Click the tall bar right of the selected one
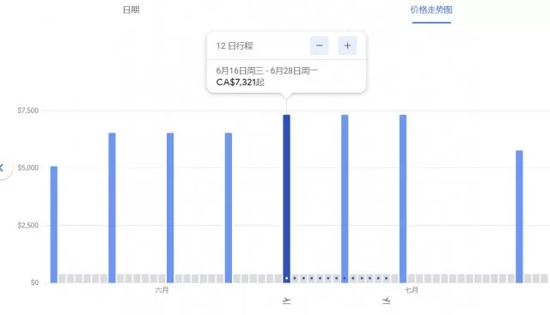 [345, 198]
